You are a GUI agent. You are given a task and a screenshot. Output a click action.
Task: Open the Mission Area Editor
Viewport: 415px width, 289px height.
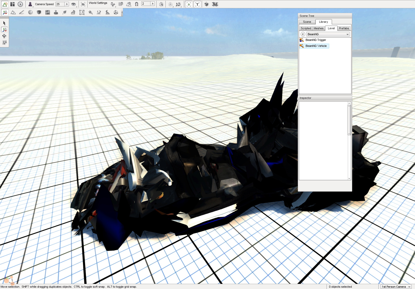click(82, 12)
